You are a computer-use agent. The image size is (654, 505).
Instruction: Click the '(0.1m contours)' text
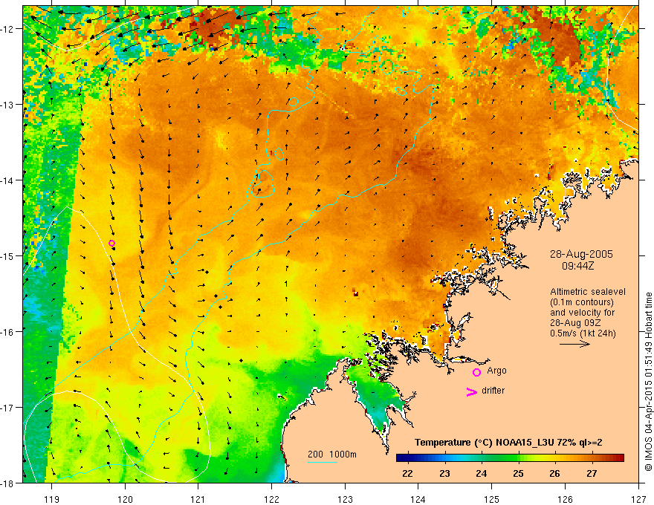pos(582,302)
